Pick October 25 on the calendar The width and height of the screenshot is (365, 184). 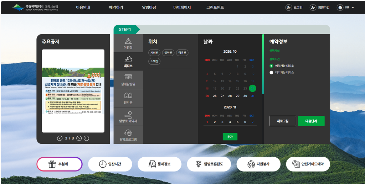coord(207,96)
